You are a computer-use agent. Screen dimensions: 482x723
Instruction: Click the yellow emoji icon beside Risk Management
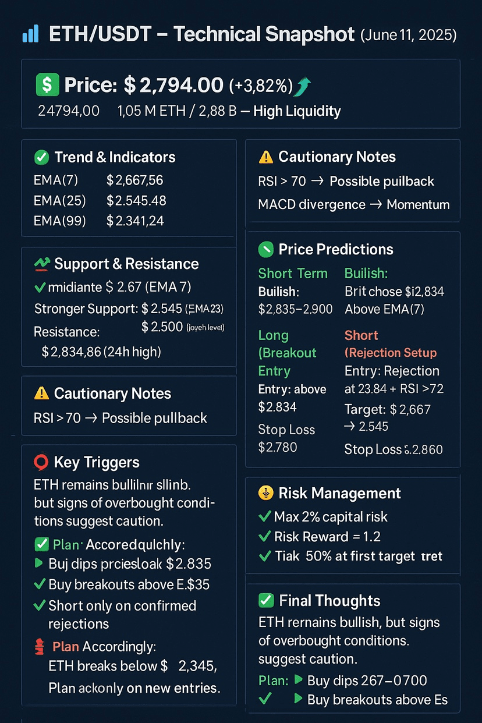(265, 494)
